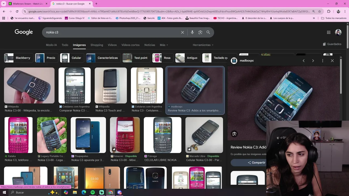Open the Google account avatar
Image resolution: width=349 pixels, height=196 pixels.
(338, 32)
